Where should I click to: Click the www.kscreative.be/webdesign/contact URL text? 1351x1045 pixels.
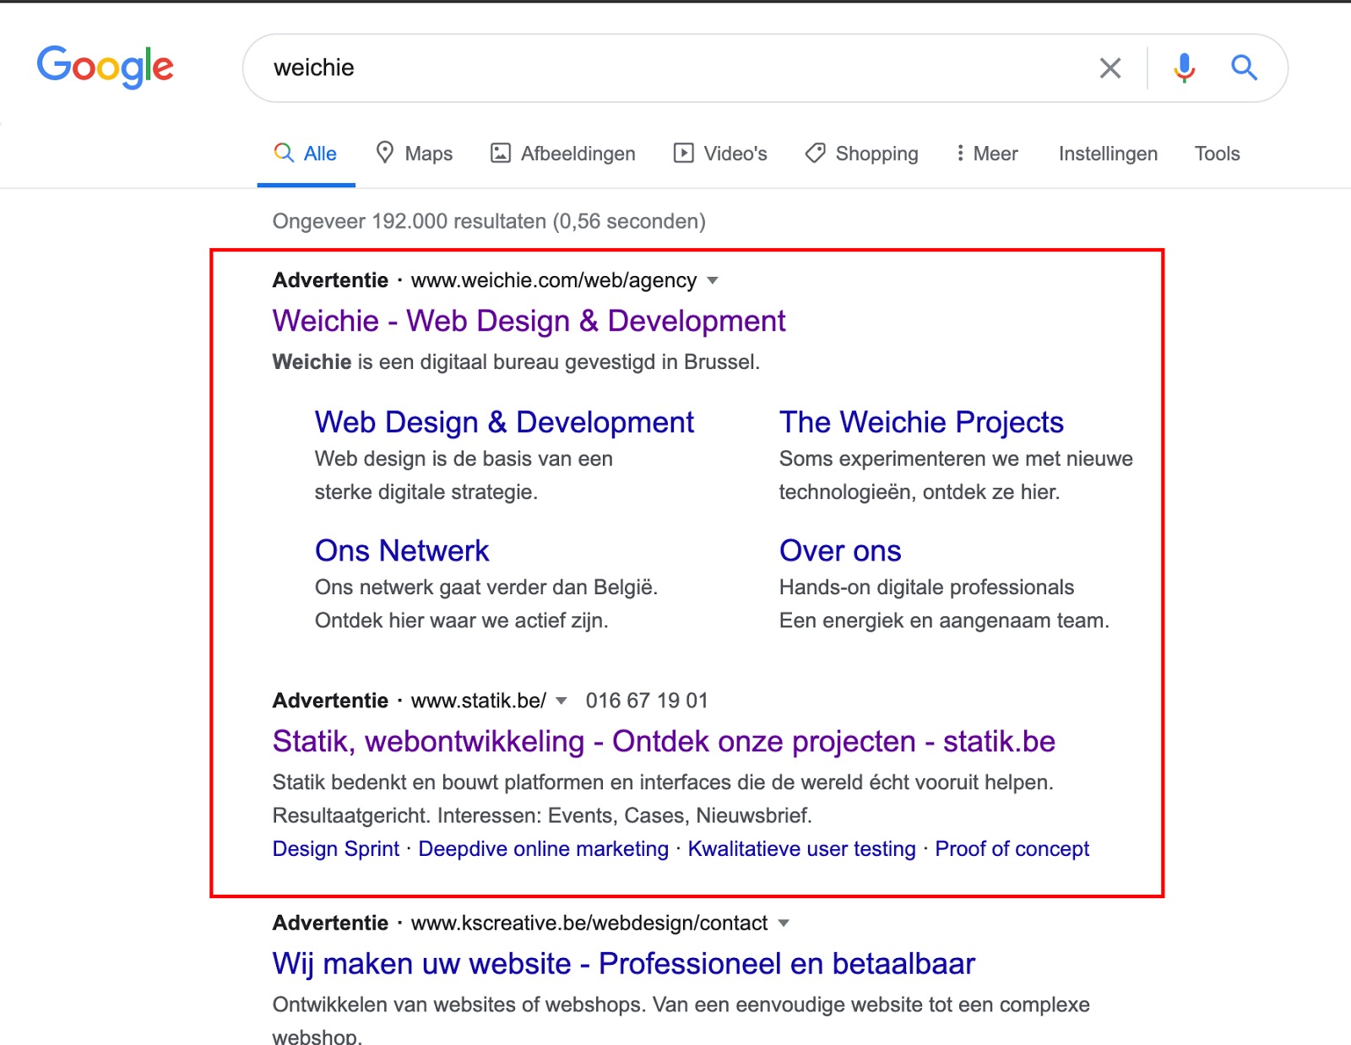point(589,923)
